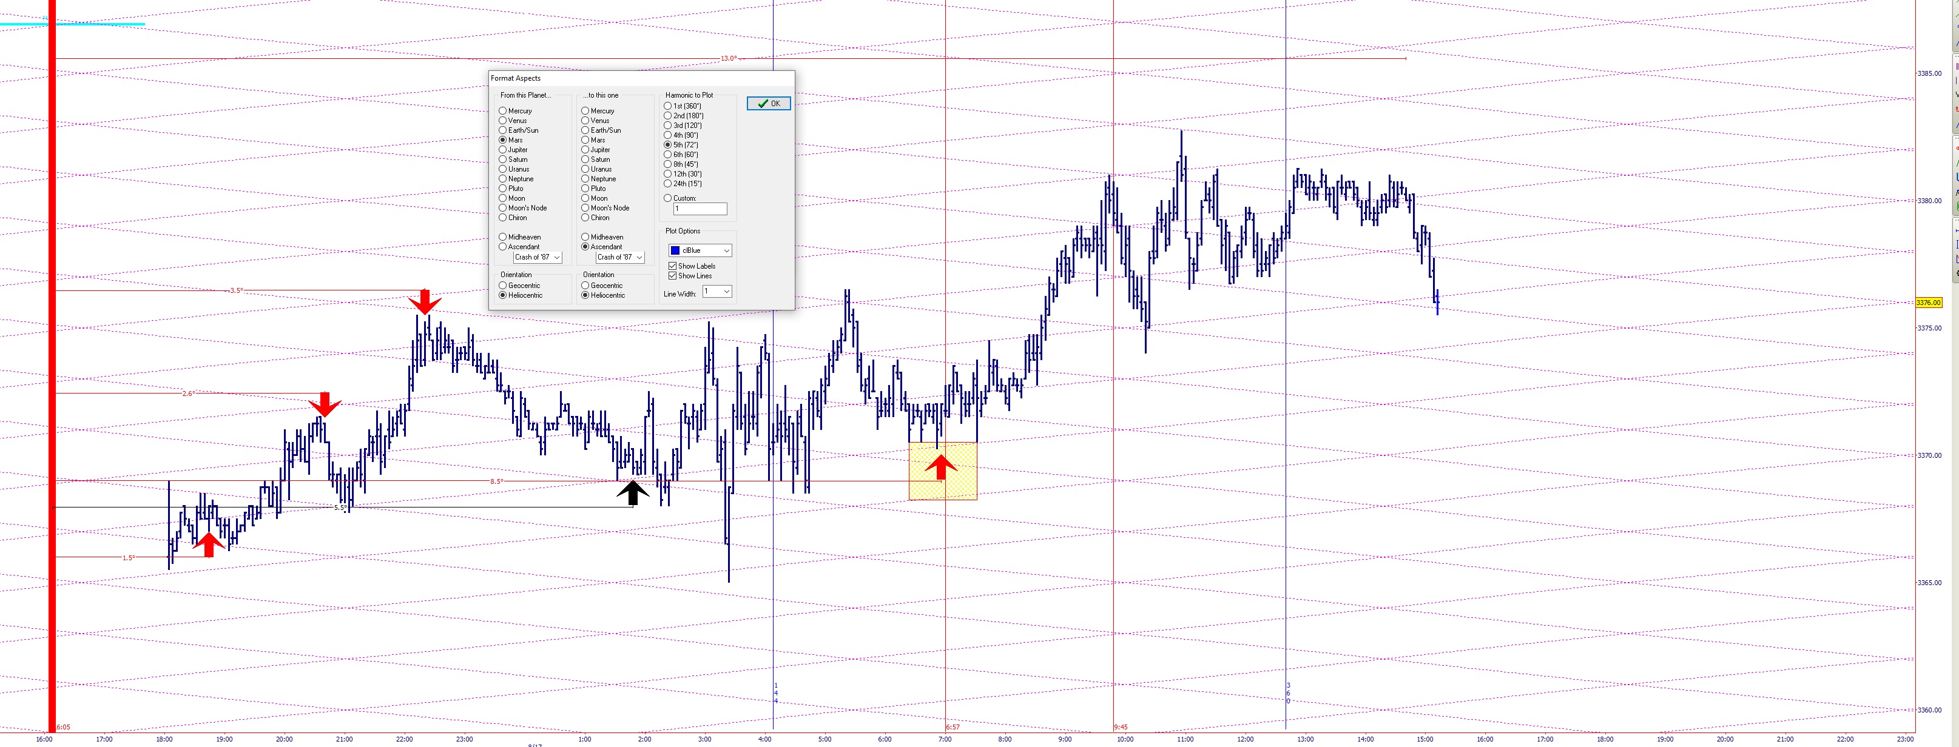The image size is (1959, 747).
Task: Pick Jupiter in From this Planet group
Action: point(513,150)
